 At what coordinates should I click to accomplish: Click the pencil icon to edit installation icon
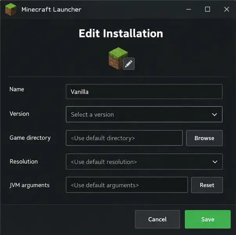pos(128,64)
